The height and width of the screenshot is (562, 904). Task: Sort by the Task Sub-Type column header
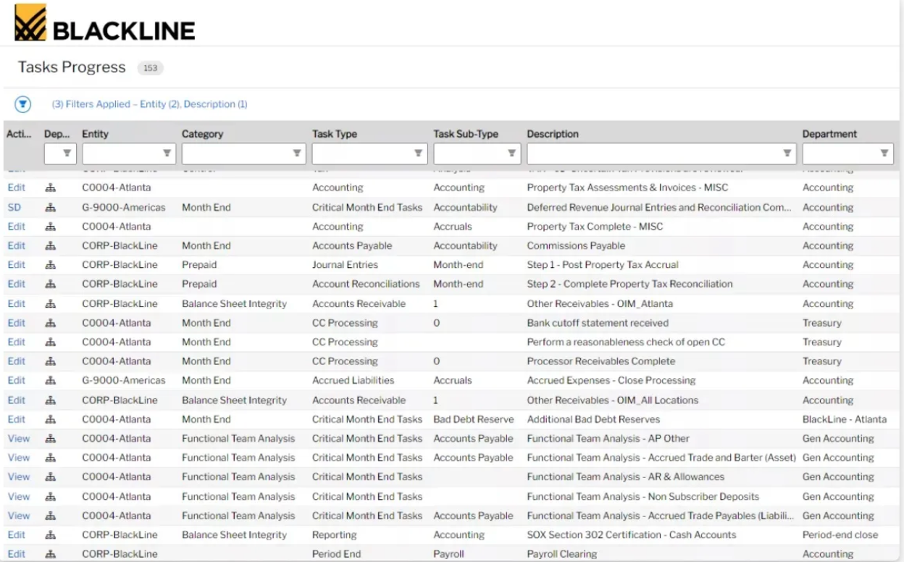(466, 134)
